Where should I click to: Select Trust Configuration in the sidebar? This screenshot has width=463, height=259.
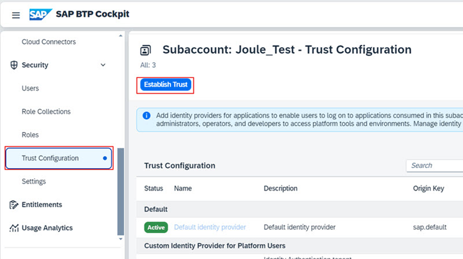click(50, 158)
